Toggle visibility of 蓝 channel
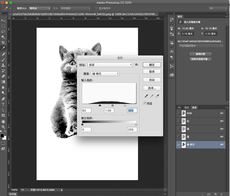230x196 pixels. [x=178, y=137]
